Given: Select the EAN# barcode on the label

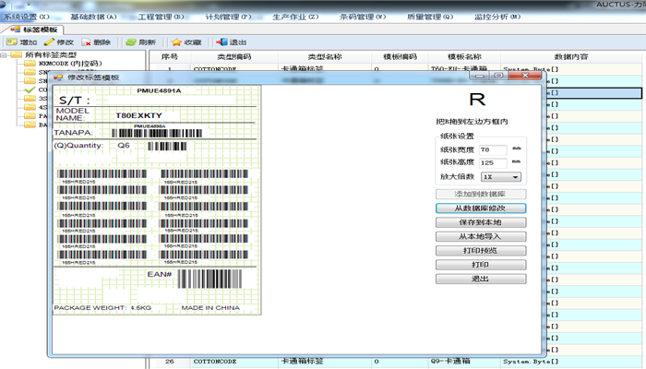Looking at the screenshot, I should click(209, 279).
